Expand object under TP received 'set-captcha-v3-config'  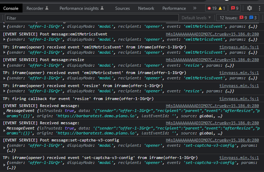(x=4, y=165)
